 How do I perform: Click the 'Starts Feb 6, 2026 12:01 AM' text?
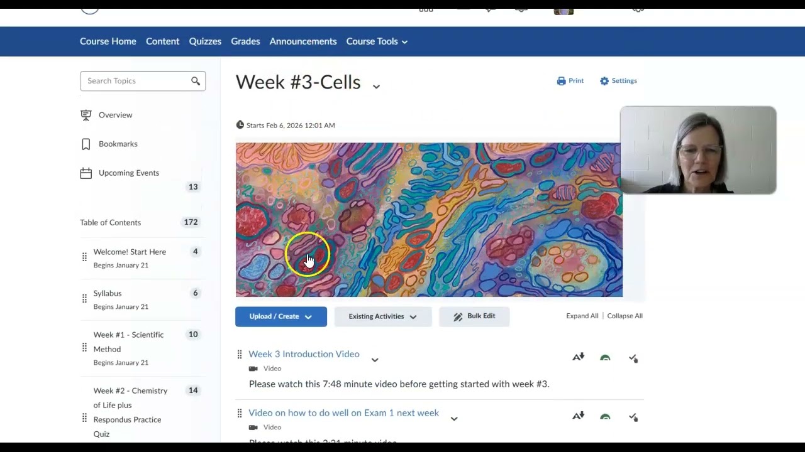[x=291, y=126]
